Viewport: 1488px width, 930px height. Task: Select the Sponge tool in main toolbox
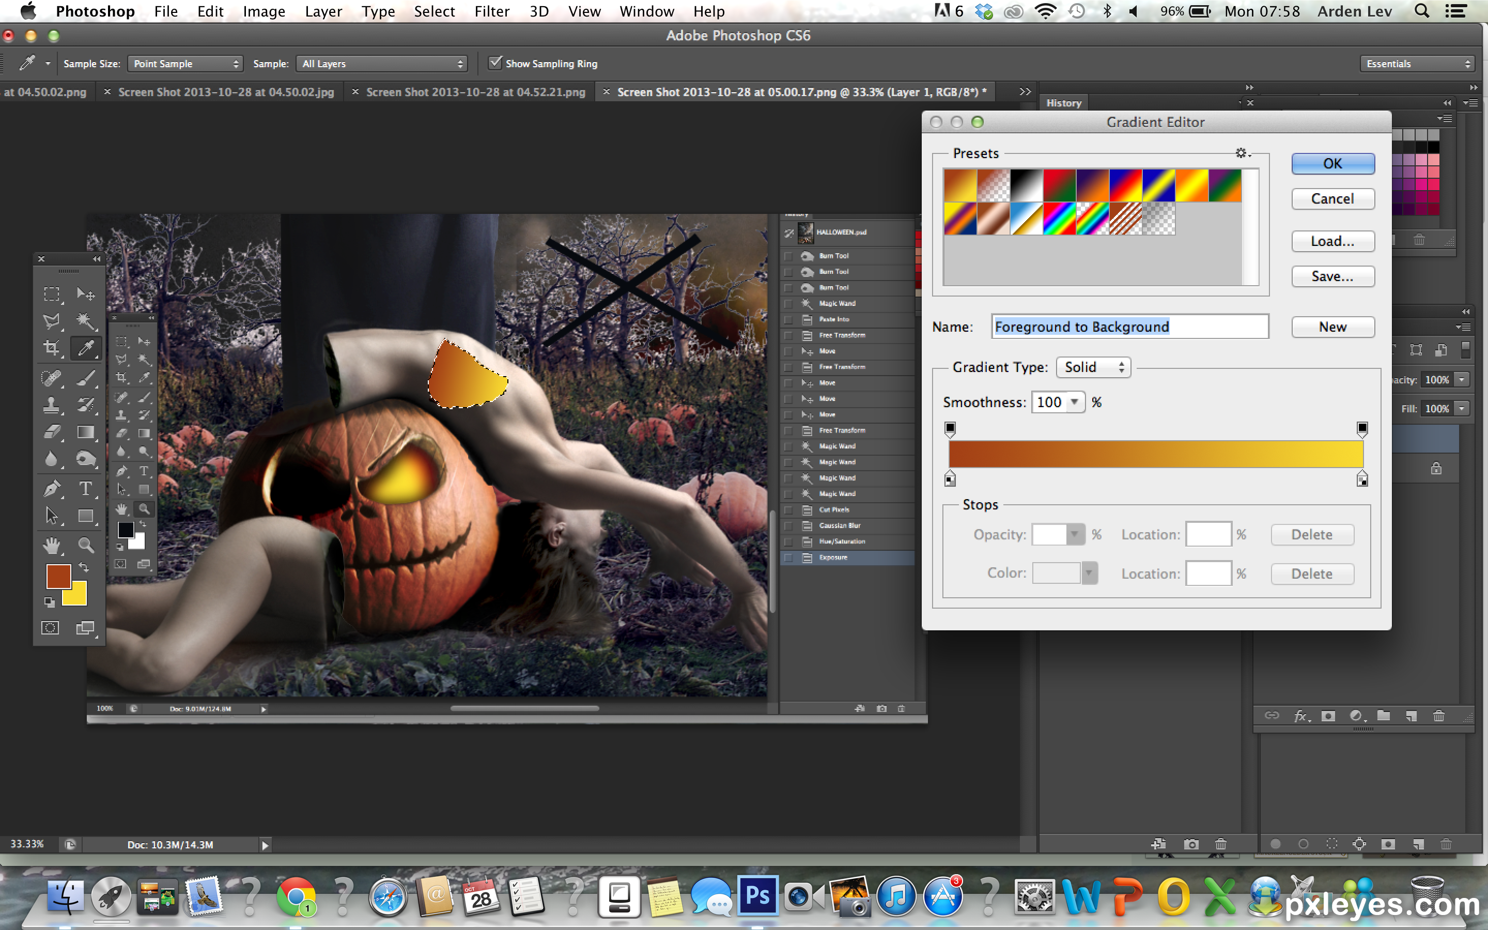point(85,459)
